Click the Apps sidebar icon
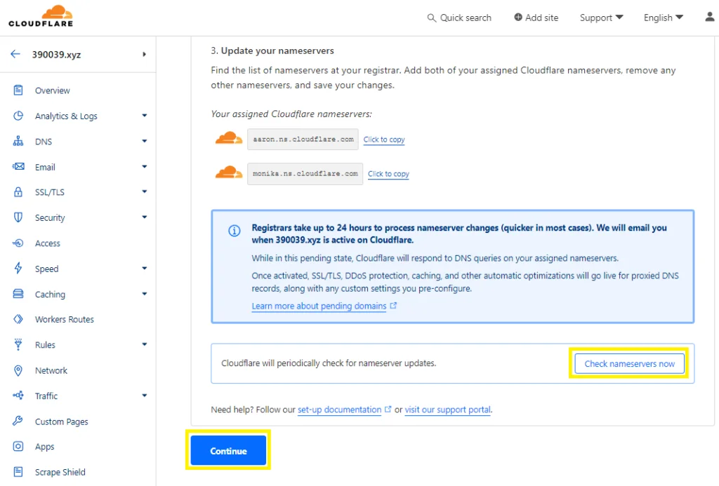Image resolution: width=719 pixels, height=486 pixels. (x=18, y=446)
